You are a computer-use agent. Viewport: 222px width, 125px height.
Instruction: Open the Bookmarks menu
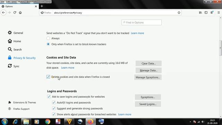coord(32,2)
